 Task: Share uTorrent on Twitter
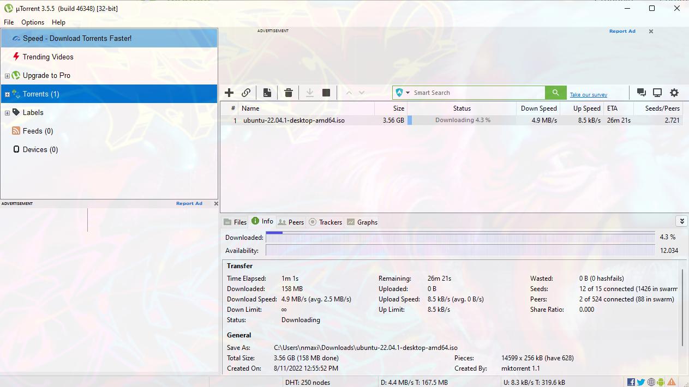tap(640, 382)
